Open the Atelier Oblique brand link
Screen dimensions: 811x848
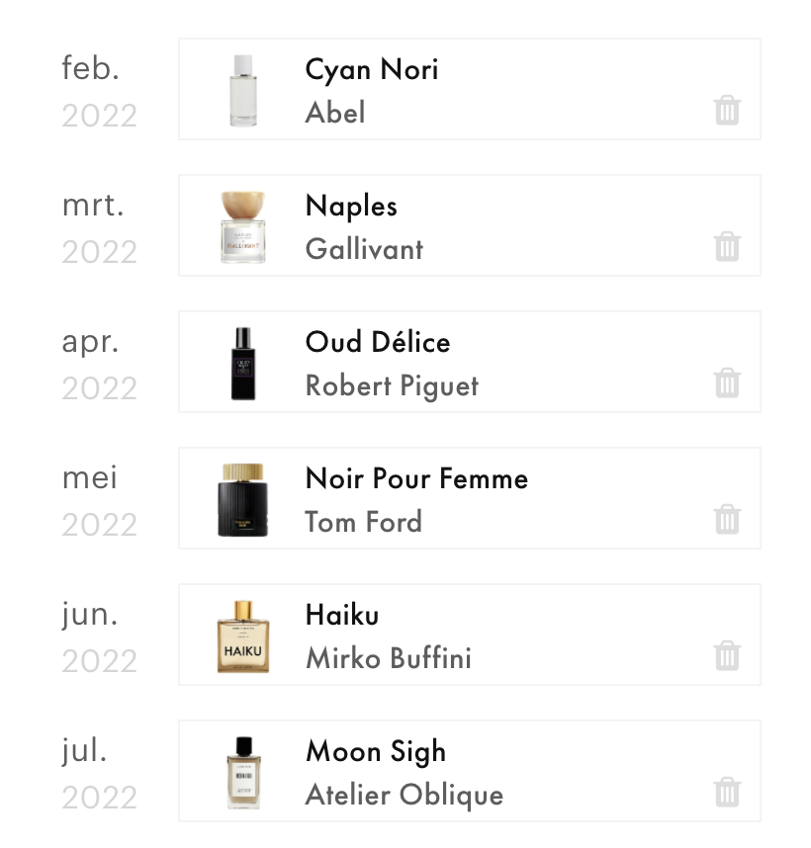pos(404,794)
